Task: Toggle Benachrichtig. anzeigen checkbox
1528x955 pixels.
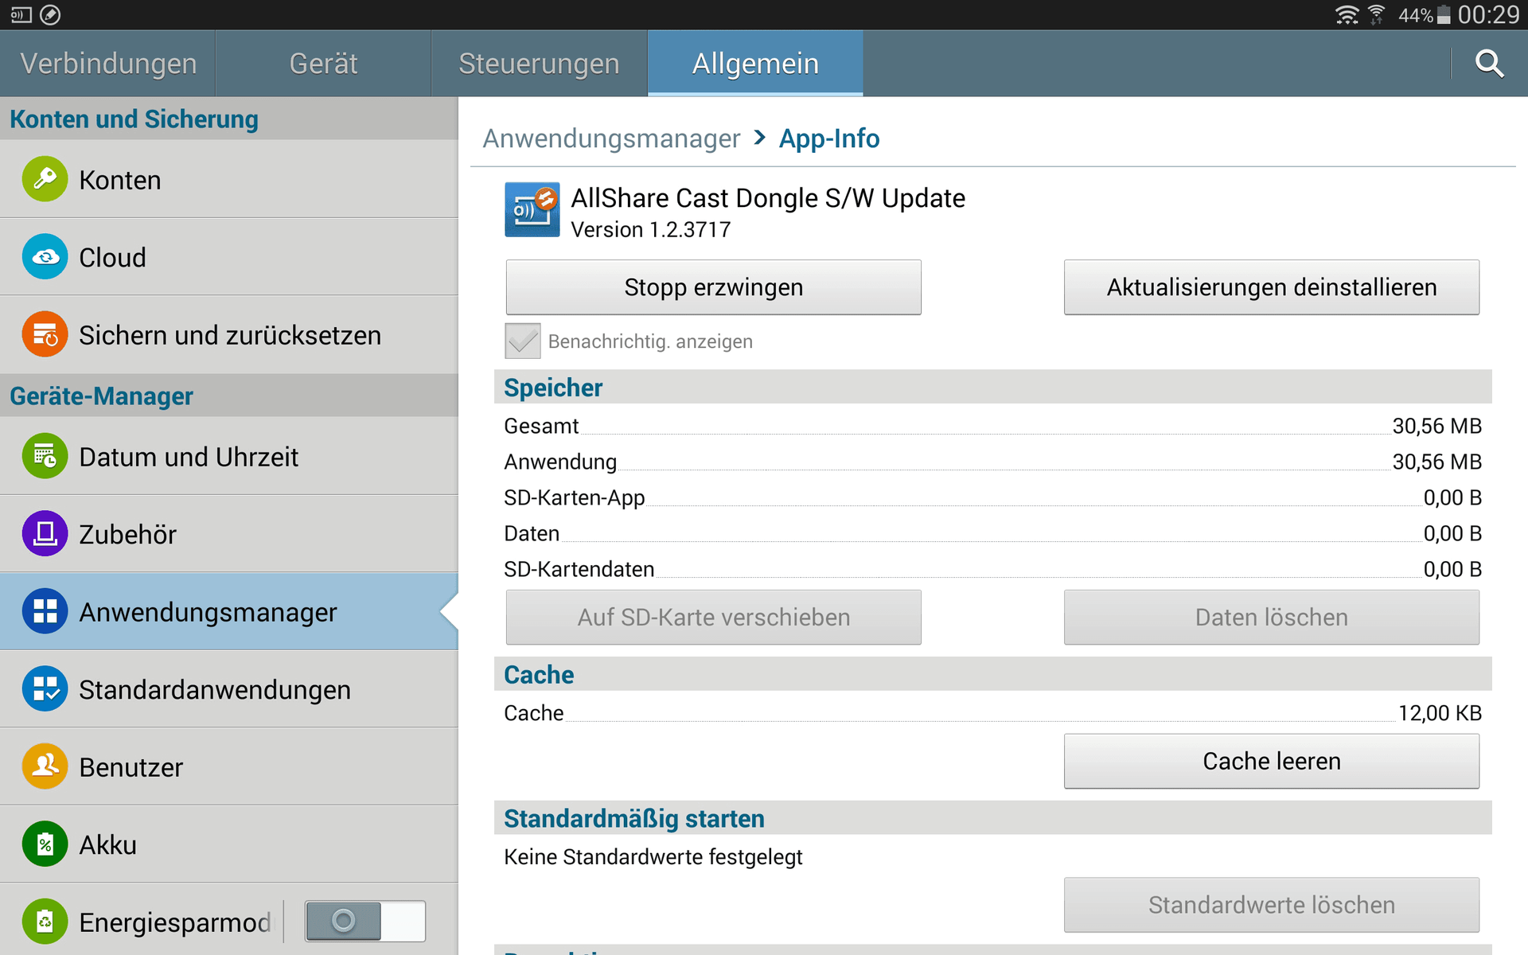Action: coord(523,341)
